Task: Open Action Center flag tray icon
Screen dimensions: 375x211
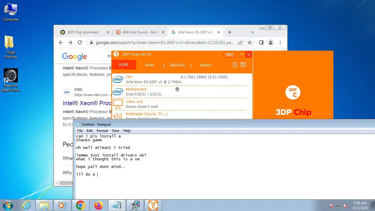Action: pos(332,205)
